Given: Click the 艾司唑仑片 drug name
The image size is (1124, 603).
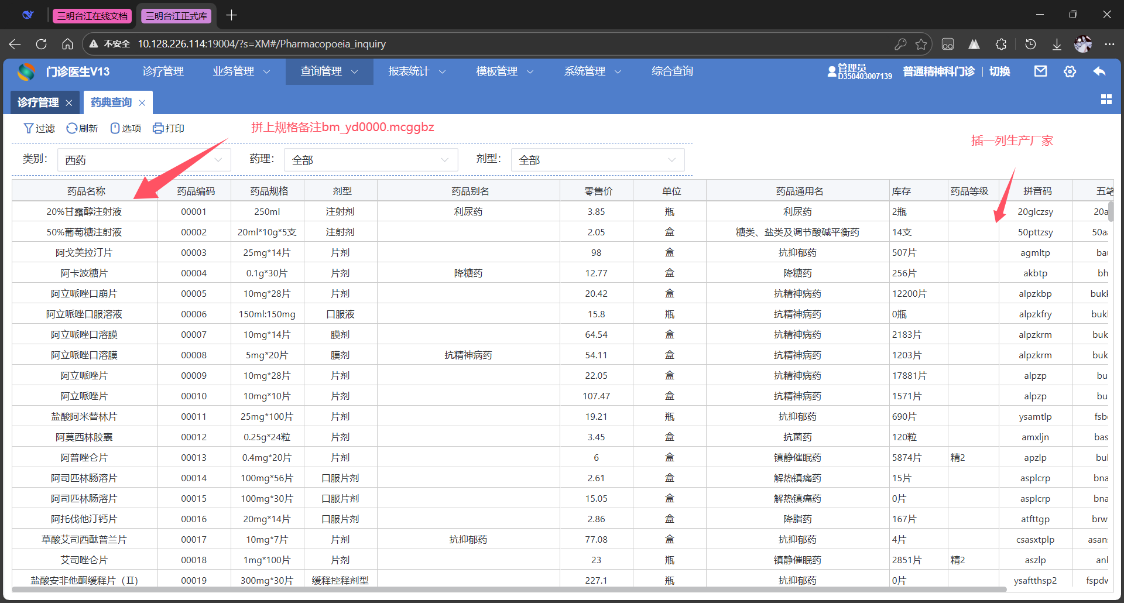Looking at the screenshot, I should pyautogui.click(x=84, y=560).
